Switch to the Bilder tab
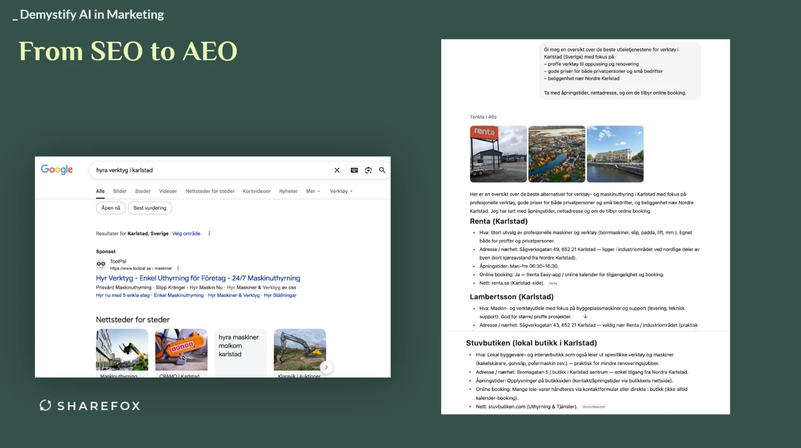The image size is (801, 448). [x=120, y=192]
